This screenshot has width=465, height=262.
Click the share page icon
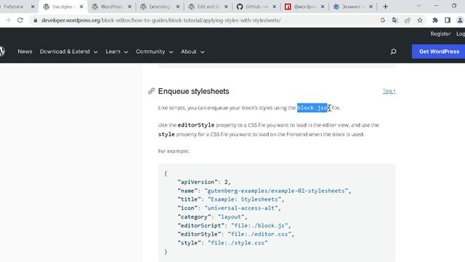point(408,20)
